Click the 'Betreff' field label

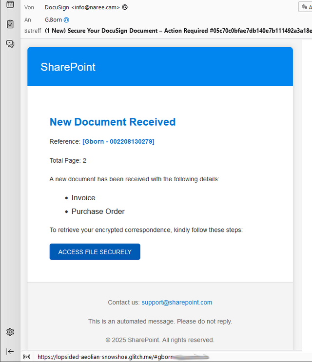[x=33, y=31]
